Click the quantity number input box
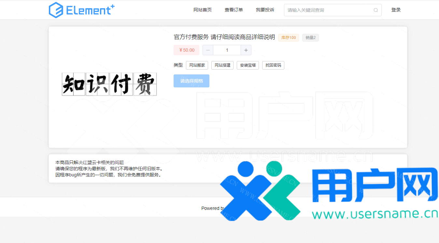 pyautogui.click(x=227, y=50)
